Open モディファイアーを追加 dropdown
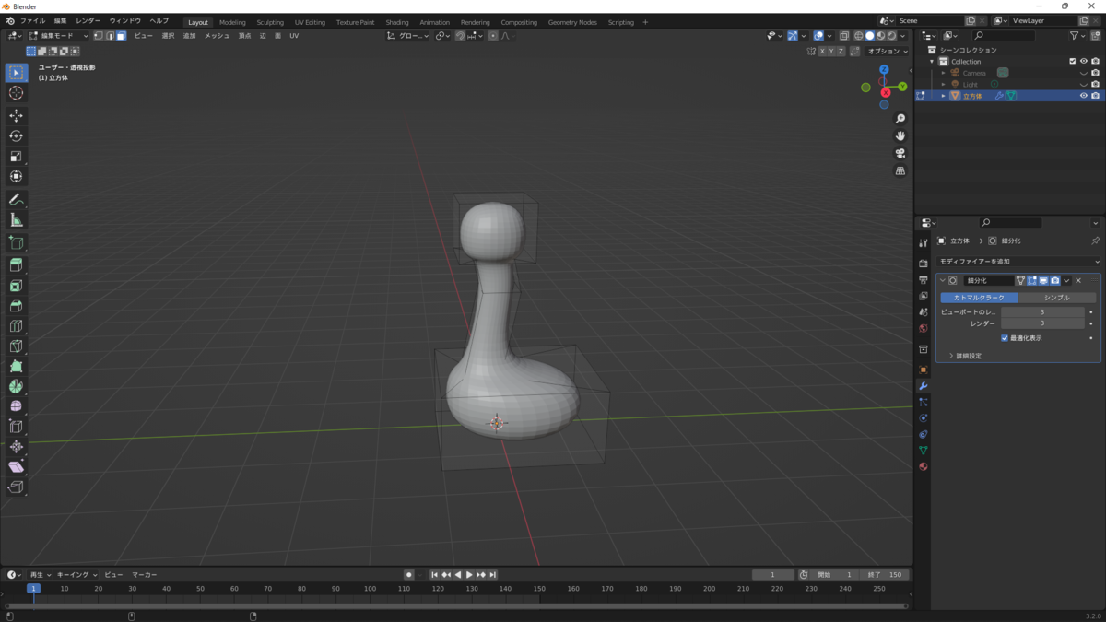1106x622 pixels. click(x=1018, y=262)
